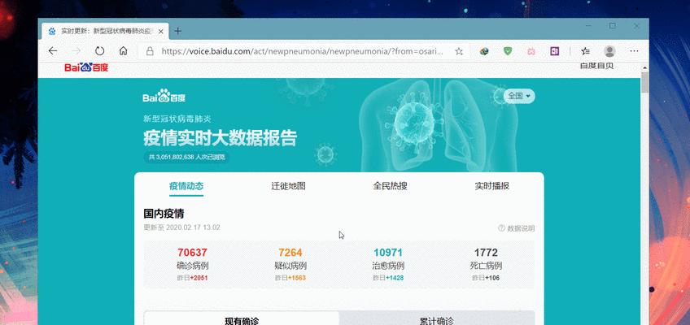Image resolution: width=690 pixels, height=325 pixels.
Task: Open the green shield extension
Action: point(508,51)
